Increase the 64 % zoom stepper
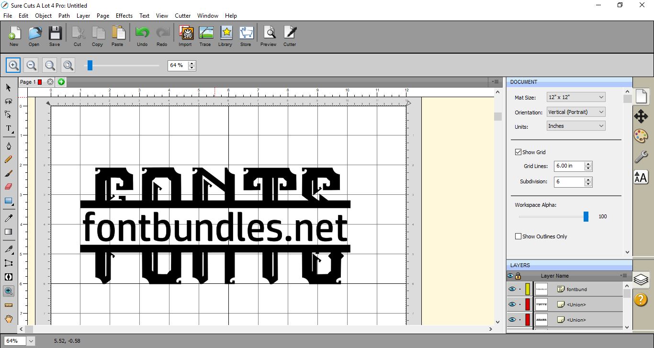The image size is (654, 348). pyautogui.click(x=192, y=63)
